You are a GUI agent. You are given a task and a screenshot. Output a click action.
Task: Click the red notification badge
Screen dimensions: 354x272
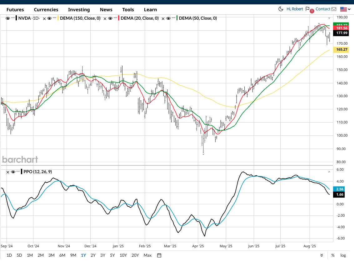[x=312, y=11]
